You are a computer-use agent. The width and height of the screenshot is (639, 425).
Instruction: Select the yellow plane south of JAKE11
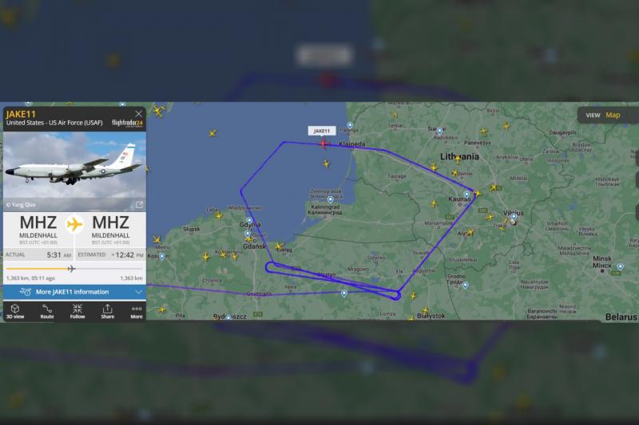click(x=326, y=163)
